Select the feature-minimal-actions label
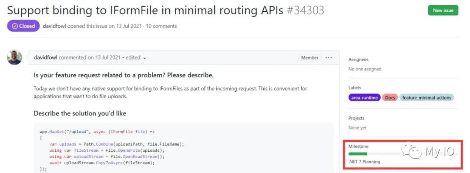Image resolution: width=470 pixels, height=173 pixels. (427, 97)
